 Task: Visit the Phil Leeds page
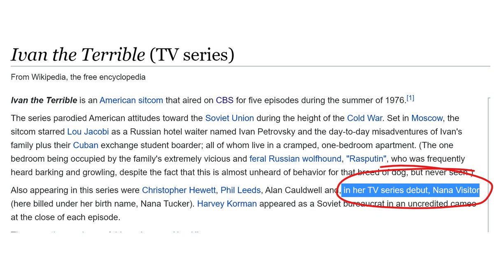[241, 190]
